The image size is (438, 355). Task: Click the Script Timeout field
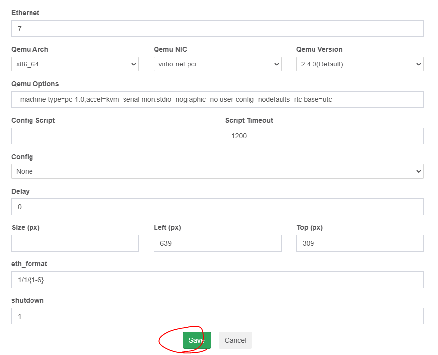pos(324,136)
